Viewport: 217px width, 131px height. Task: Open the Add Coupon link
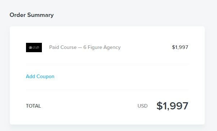click(40, 76)
